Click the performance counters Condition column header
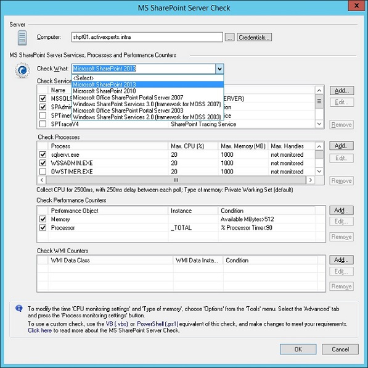This screenshot has width=368, height=368. pyautogui.click(x=267, y=211)
